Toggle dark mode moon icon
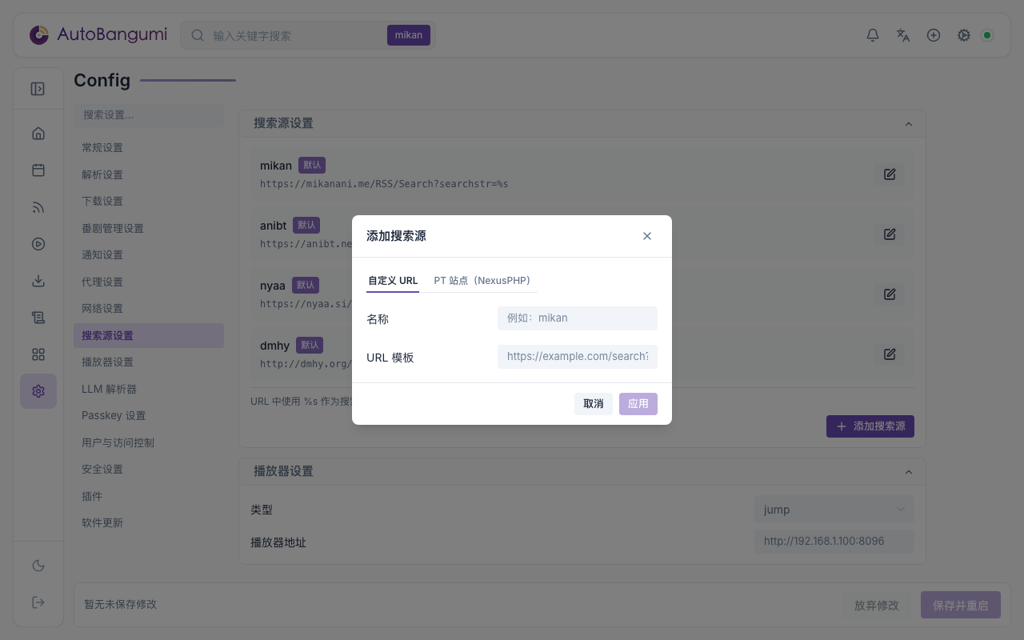The image size is (1024, 640). pyautogui.click(x=38, y=566)
